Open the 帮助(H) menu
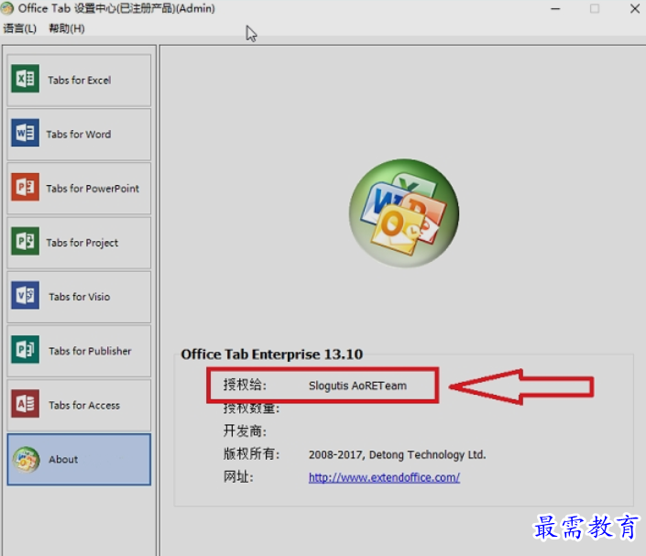The height and width of the screenshot is (556, 646). point(67,28)
